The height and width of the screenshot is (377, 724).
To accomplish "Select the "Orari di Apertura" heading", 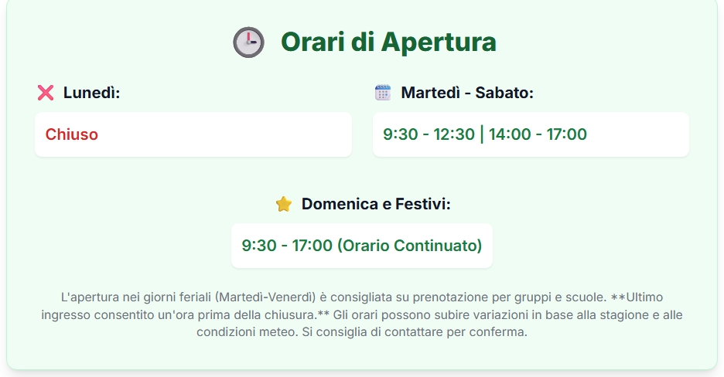I will coord(388,42).
